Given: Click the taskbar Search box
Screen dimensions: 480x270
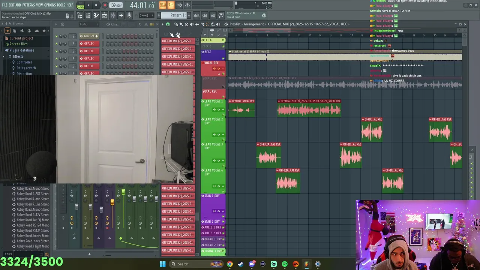Looking at the screenshot, I should (x=196, y=264).
